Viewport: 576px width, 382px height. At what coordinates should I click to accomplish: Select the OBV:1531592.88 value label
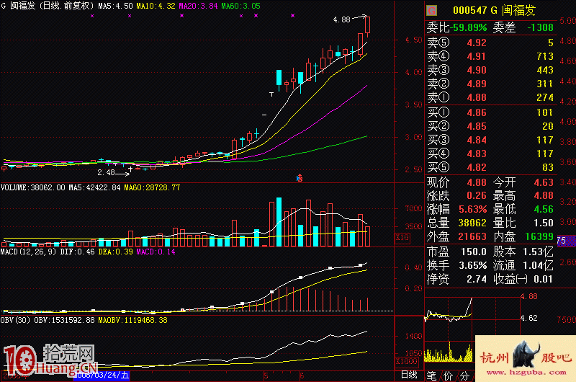pyautogui.click(x=64, y=320)
